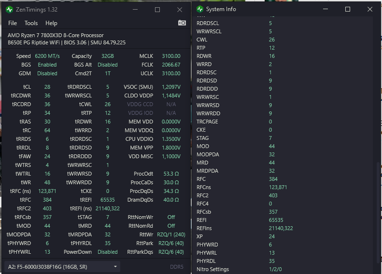Viewport: 382px width, 274px height.
Task: Click the DDR5 label in ZenTimings
Action: [177, 267]
